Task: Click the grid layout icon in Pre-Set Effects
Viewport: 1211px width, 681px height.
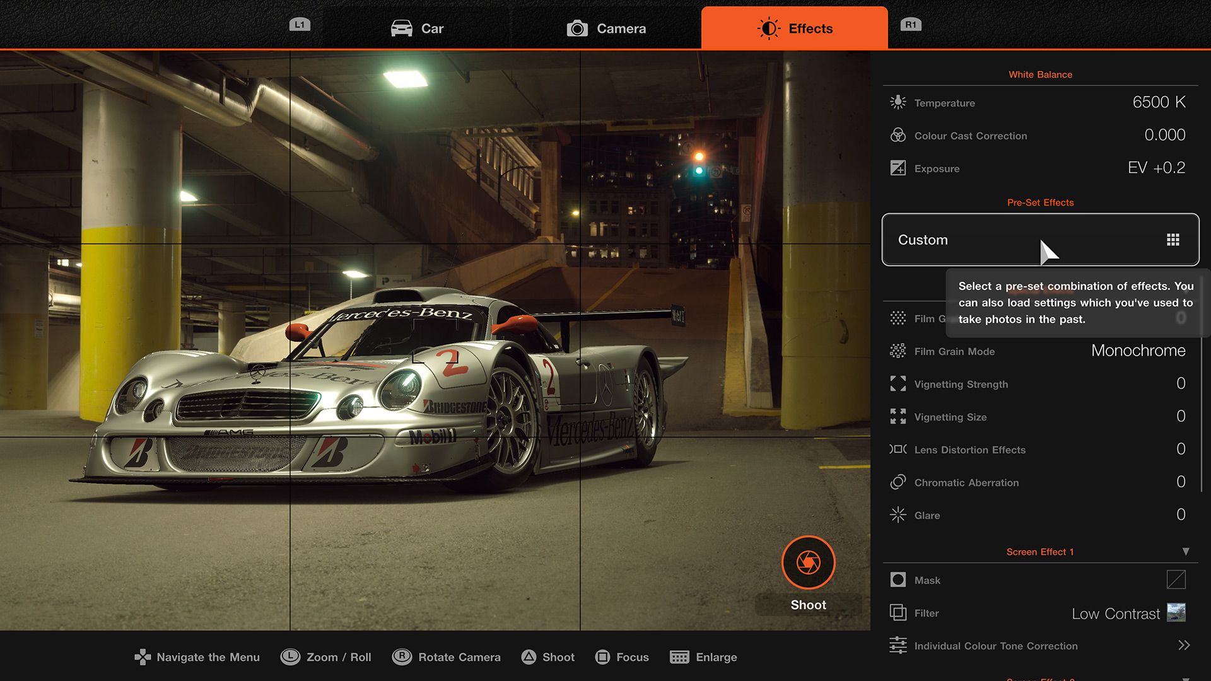Action: pyautogui.click(x=1174, y=240)
